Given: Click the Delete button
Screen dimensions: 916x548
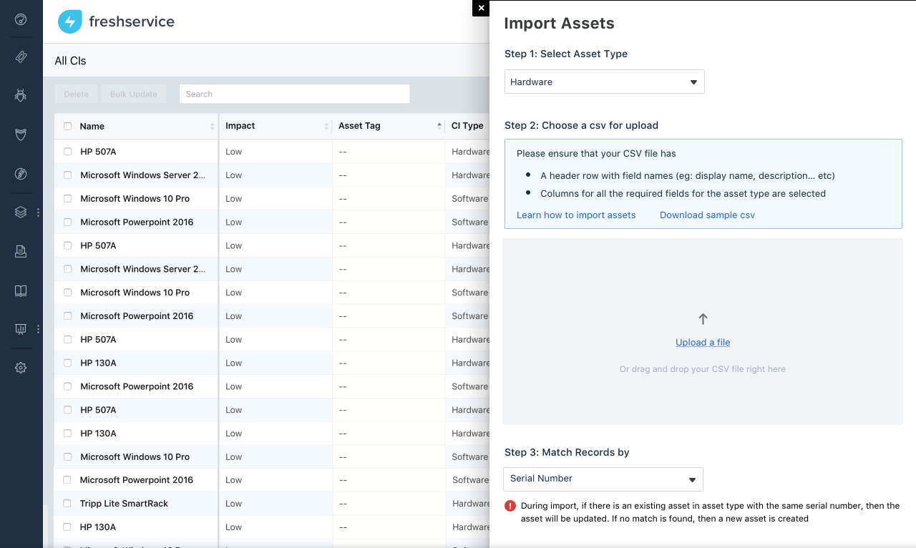Looking at the screenshot, I should tap(77, 94).
